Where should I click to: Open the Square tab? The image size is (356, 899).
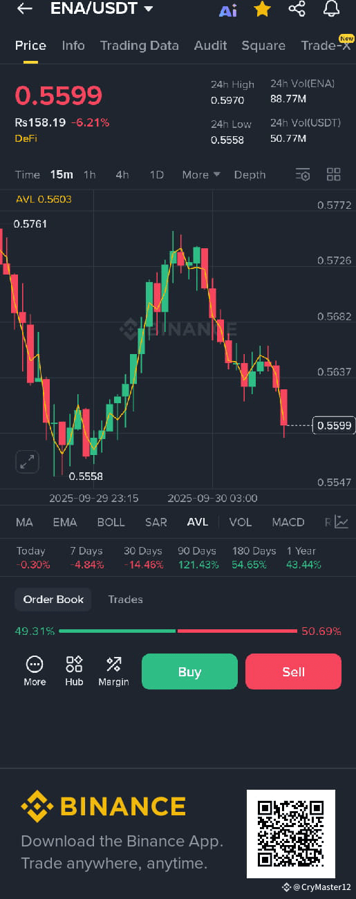point(263,46)
